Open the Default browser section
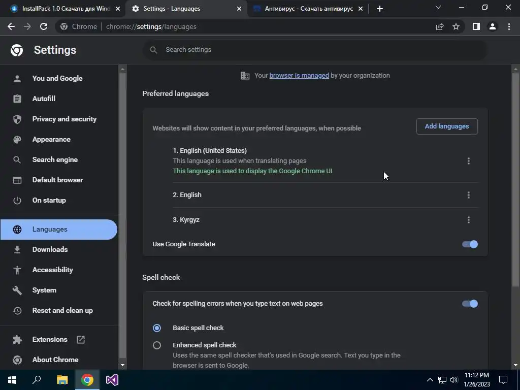 point(59,180)
